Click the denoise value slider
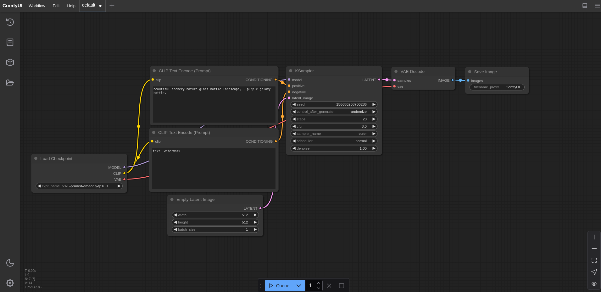The height and width of the screenshot is (292, 601). (334, 148)
